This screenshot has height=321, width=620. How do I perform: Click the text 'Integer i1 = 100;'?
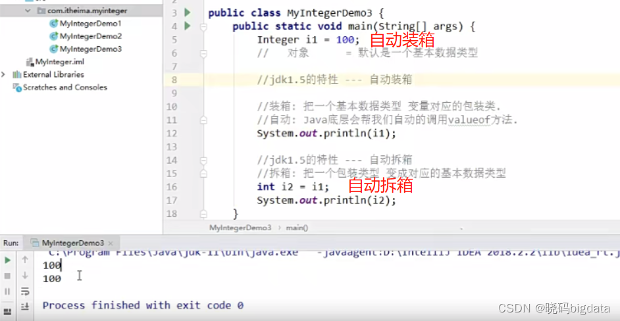[309, 40]
